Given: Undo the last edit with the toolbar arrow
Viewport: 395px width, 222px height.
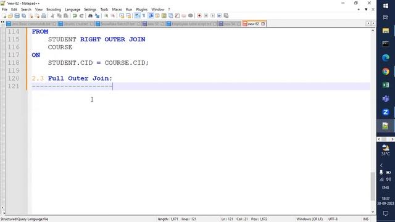Looking at the screenshot, I should click(x=75, y=15).
